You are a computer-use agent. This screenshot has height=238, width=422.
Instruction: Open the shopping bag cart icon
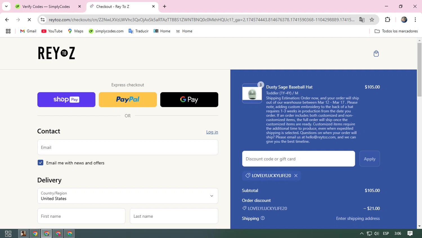coord(376,53)
